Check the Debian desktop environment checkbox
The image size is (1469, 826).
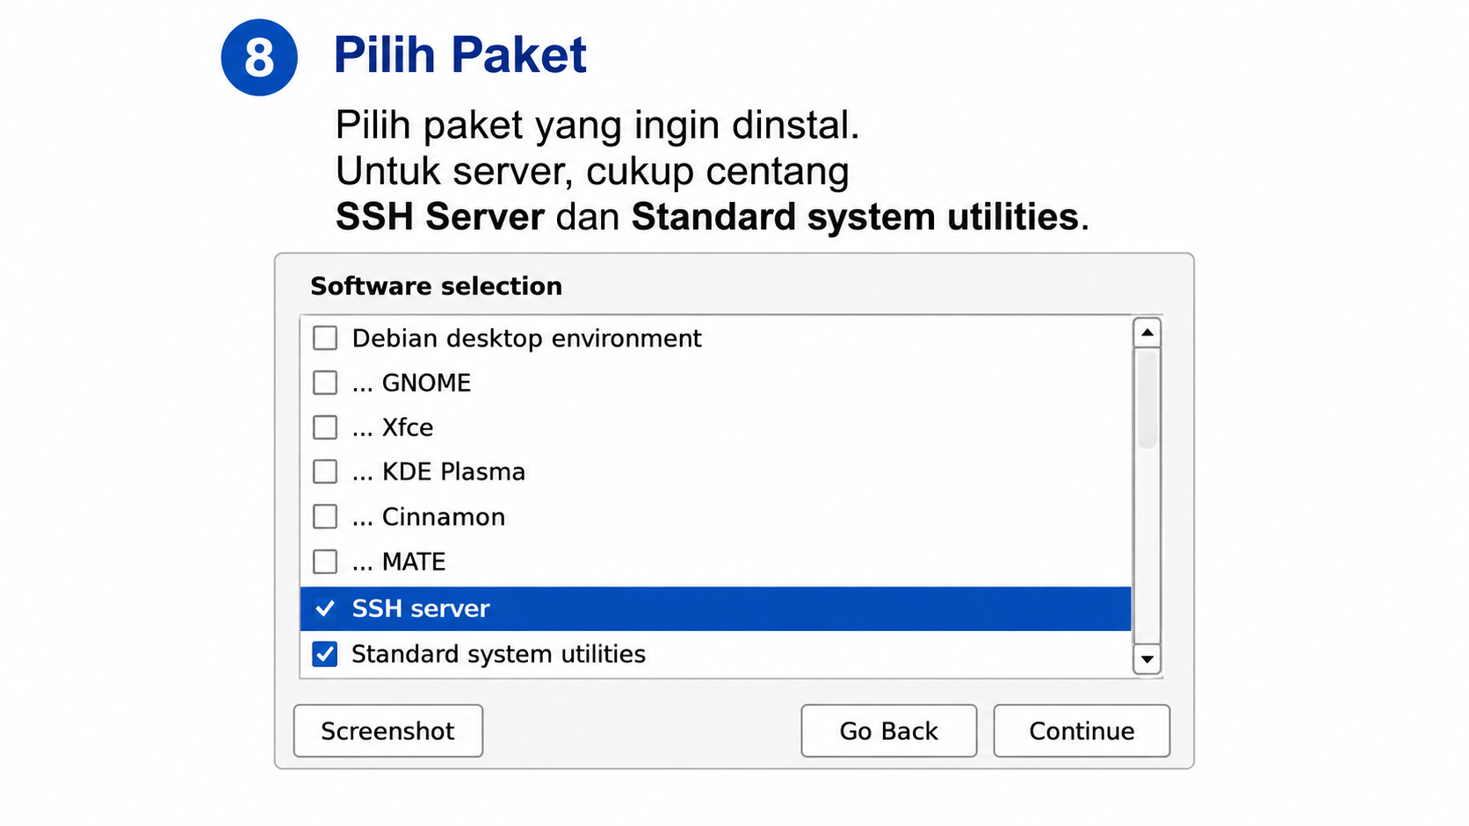(325, 338)
